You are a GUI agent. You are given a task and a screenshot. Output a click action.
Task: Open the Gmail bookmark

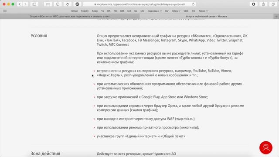pos(75,11)
